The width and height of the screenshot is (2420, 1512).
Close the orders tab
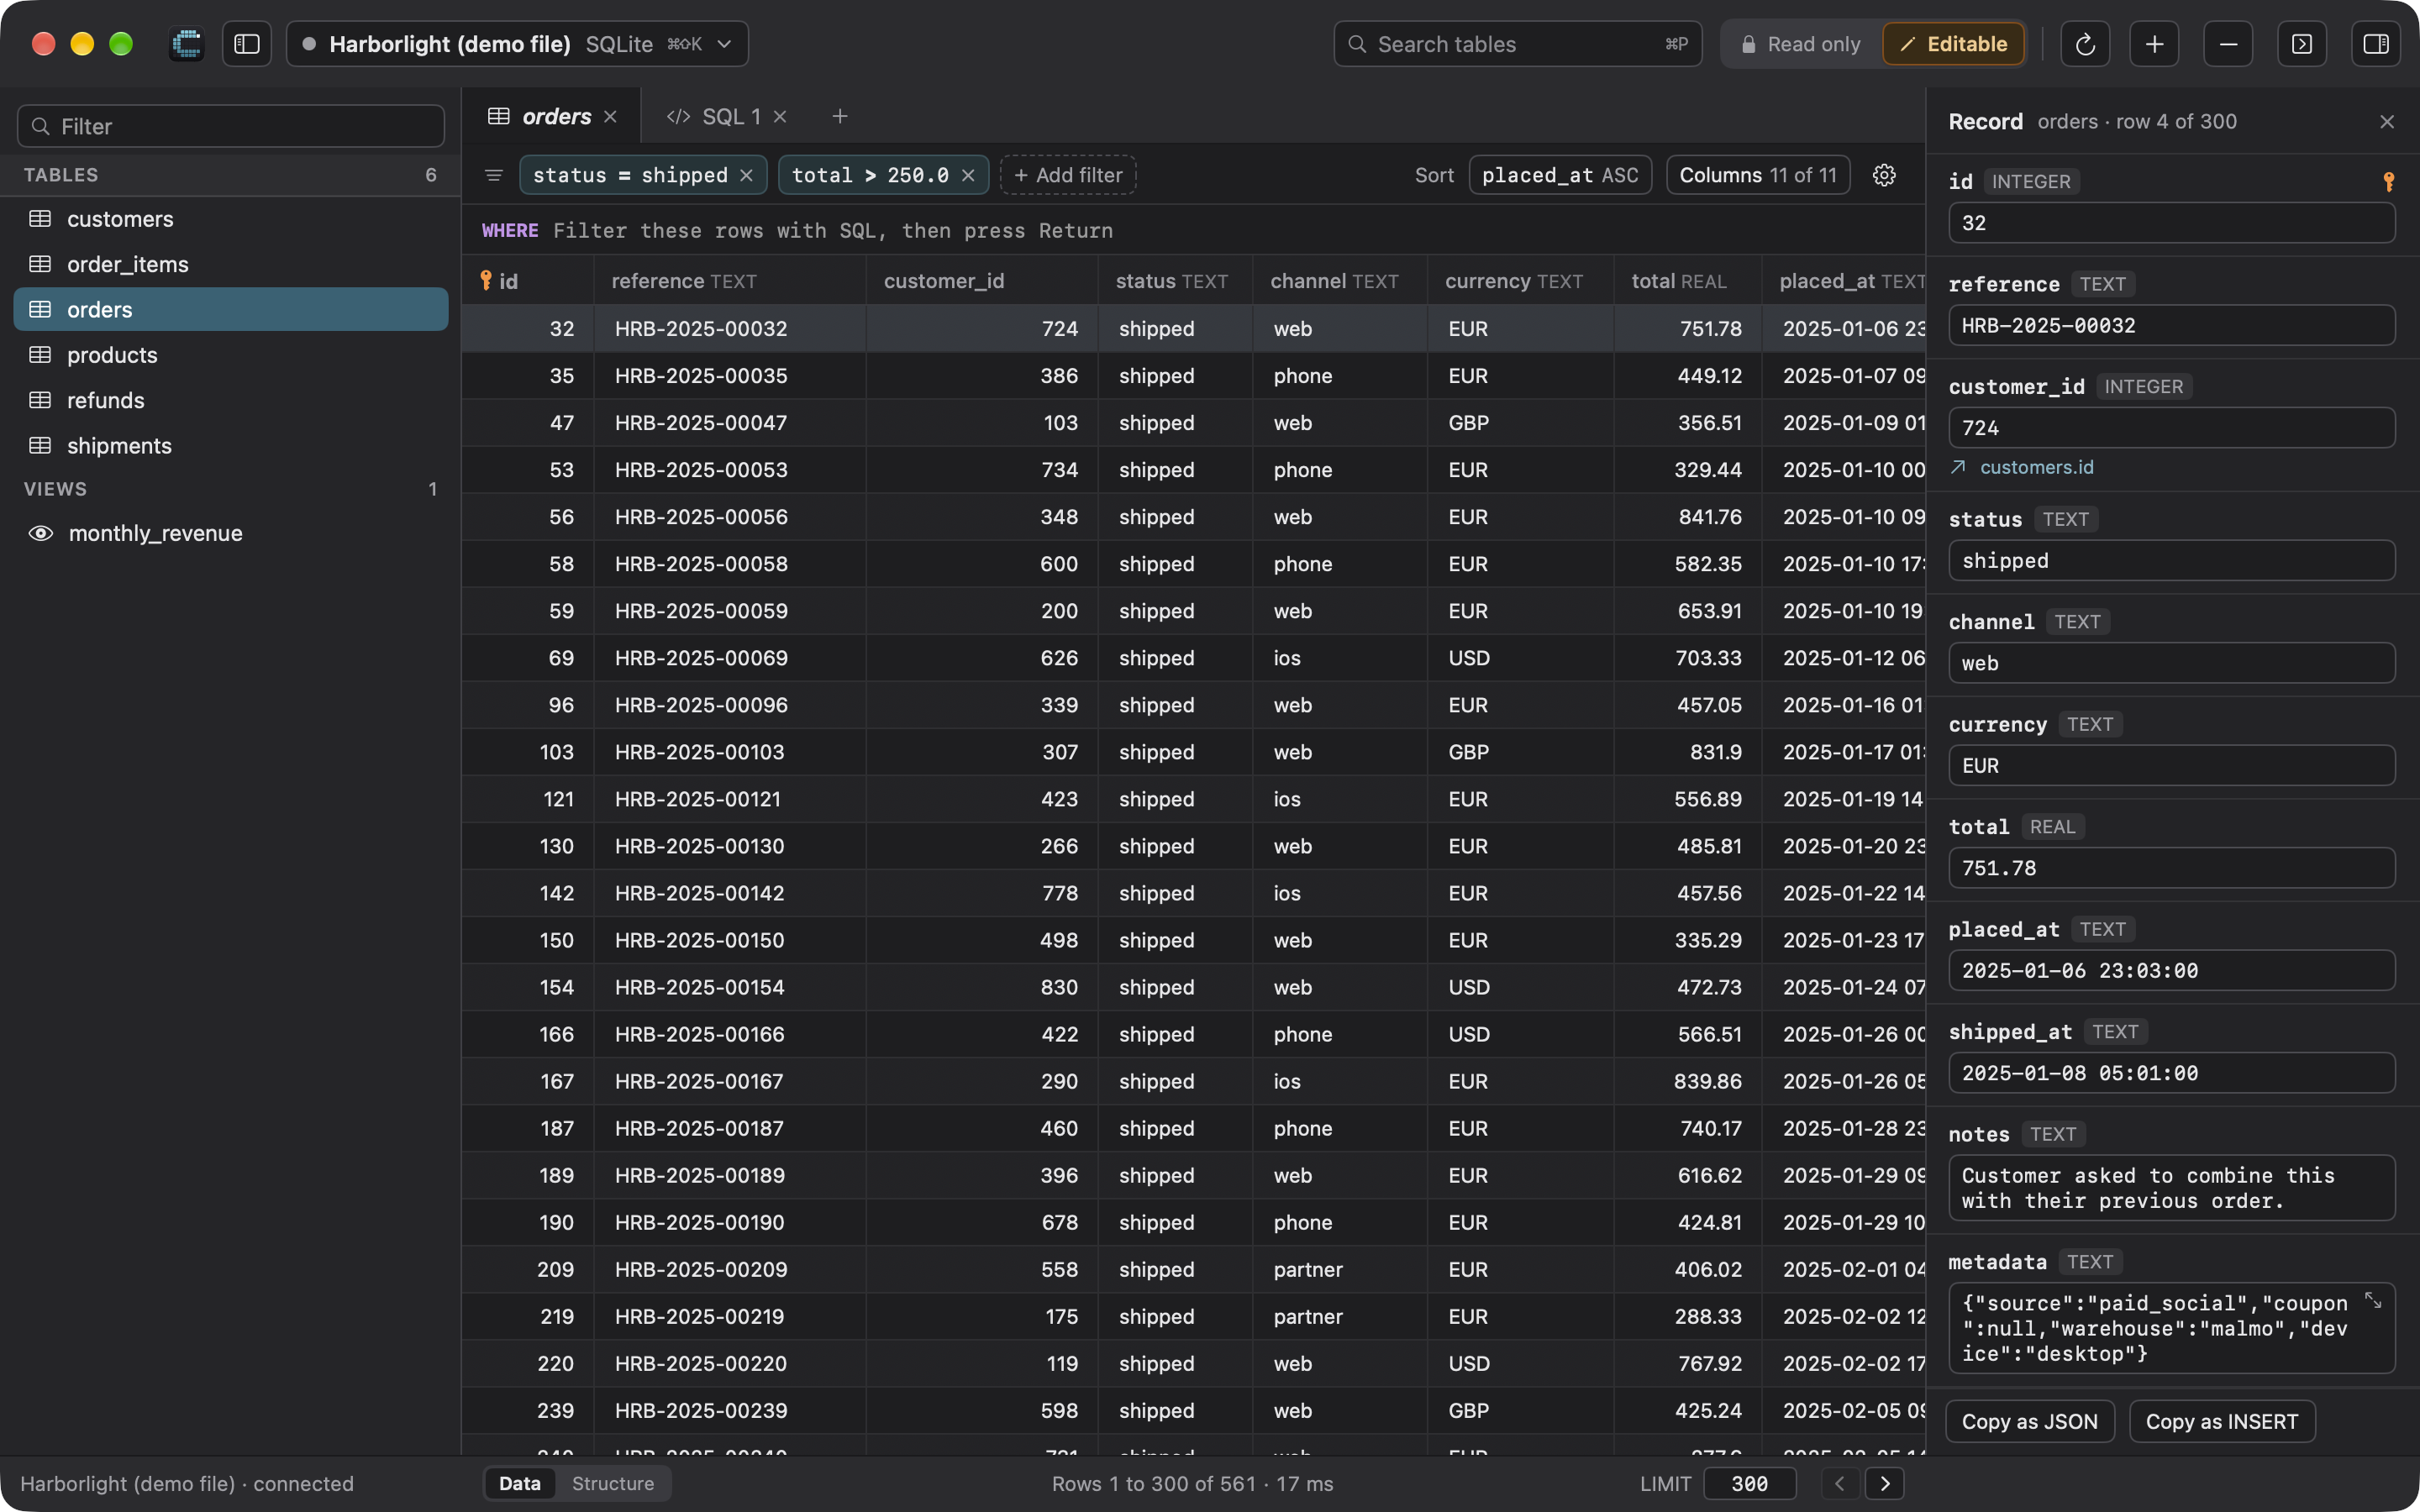(x=610, y=117)
